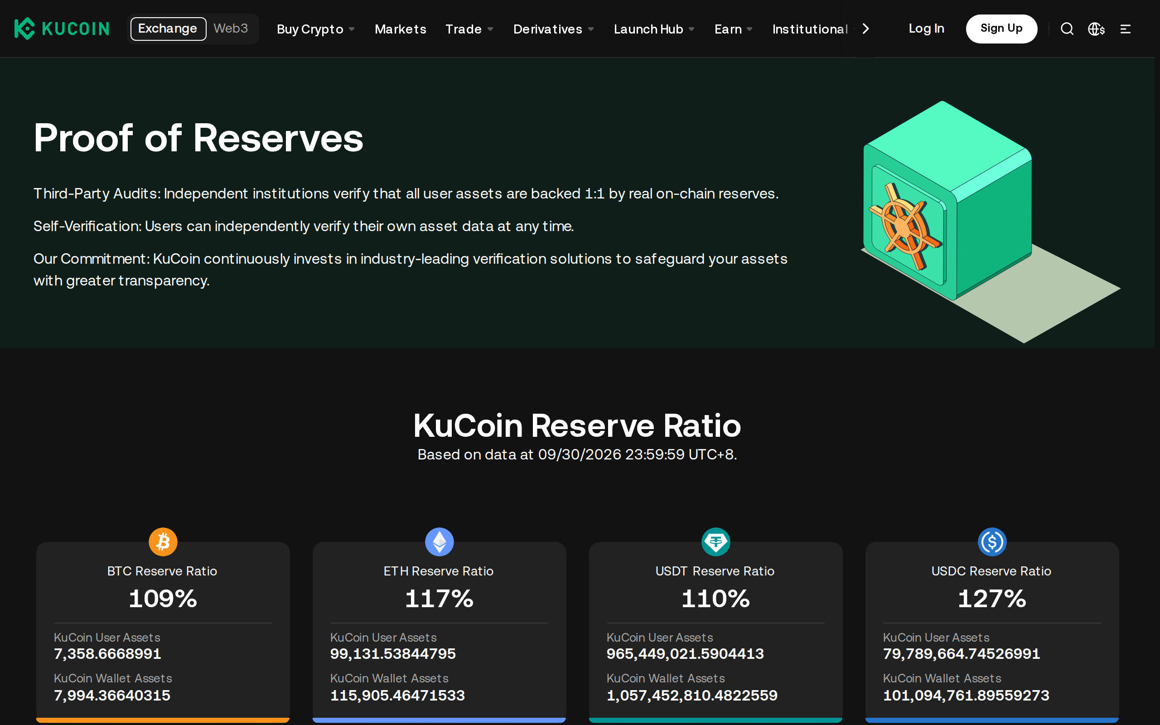Viewport: 1160px width, 725px height.
Task: Click BTC user assets 7,358.6668991
Action: pos(107,654)
